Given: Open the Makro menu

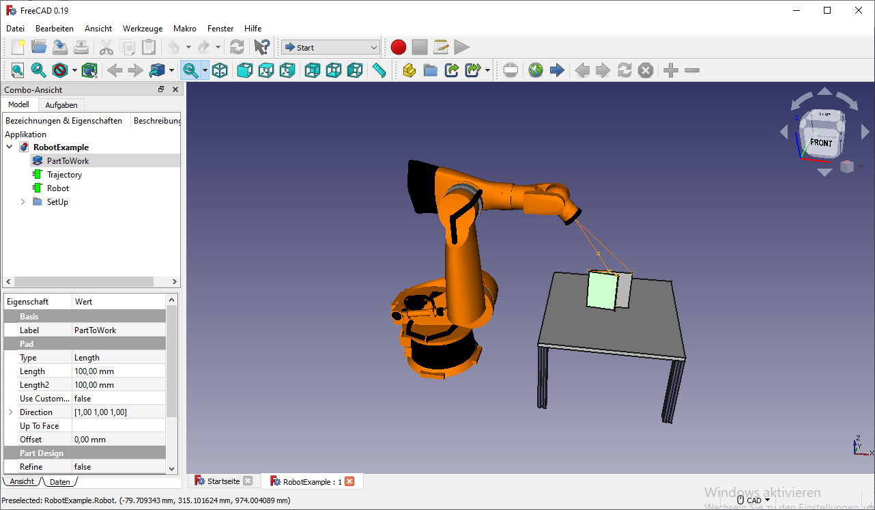Looking at the screenshot, I should (185, 29).
